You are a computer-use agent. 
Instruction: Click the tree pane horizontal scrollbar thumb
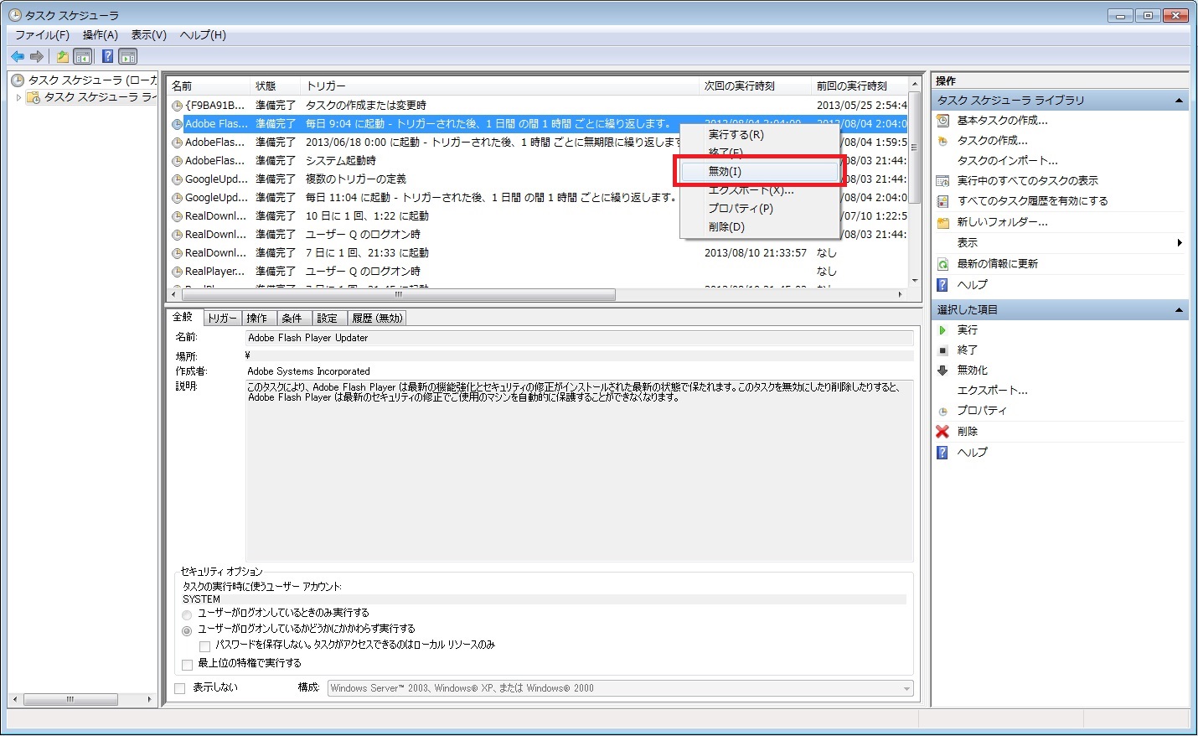(x=70, y=699)
